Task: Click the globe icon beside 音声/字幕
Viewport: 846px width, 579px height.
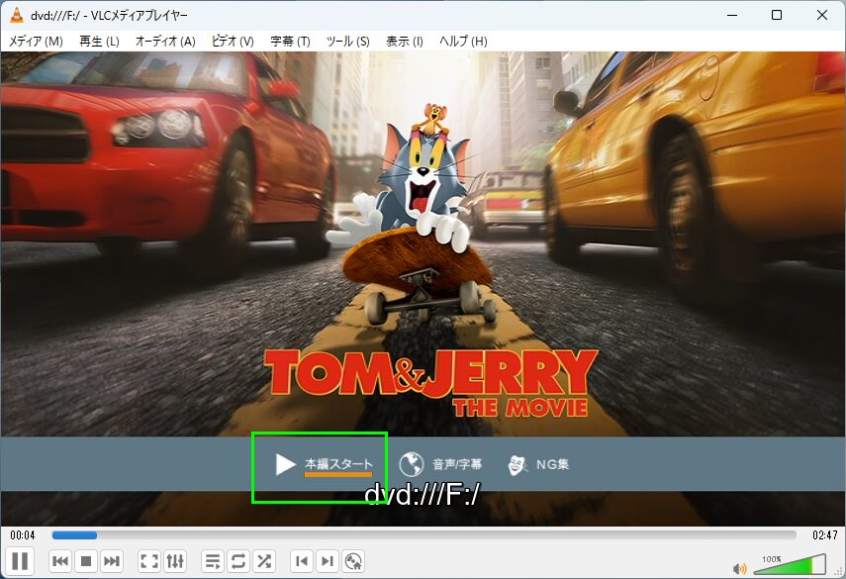Action: 412,464
